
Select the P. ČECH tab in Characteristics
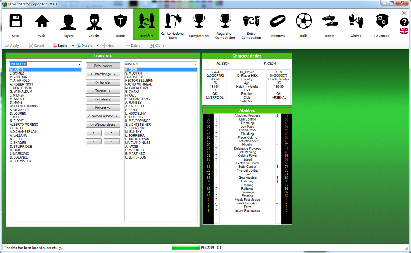click(x=270, y=63)
